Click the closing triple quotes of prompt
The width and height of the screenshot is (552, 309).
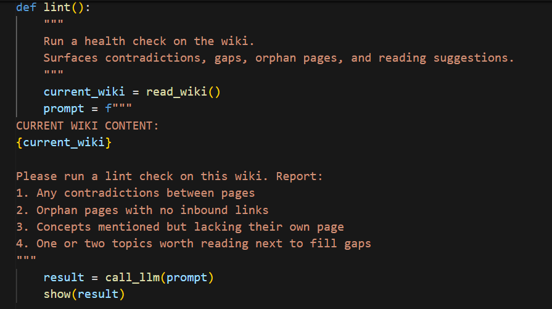coord(26,258)
